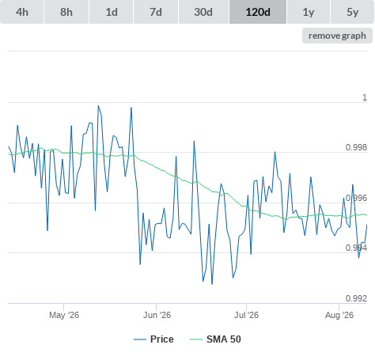
Task: Click the green SMA 50 line swatch
Action: tap(196, 339)
